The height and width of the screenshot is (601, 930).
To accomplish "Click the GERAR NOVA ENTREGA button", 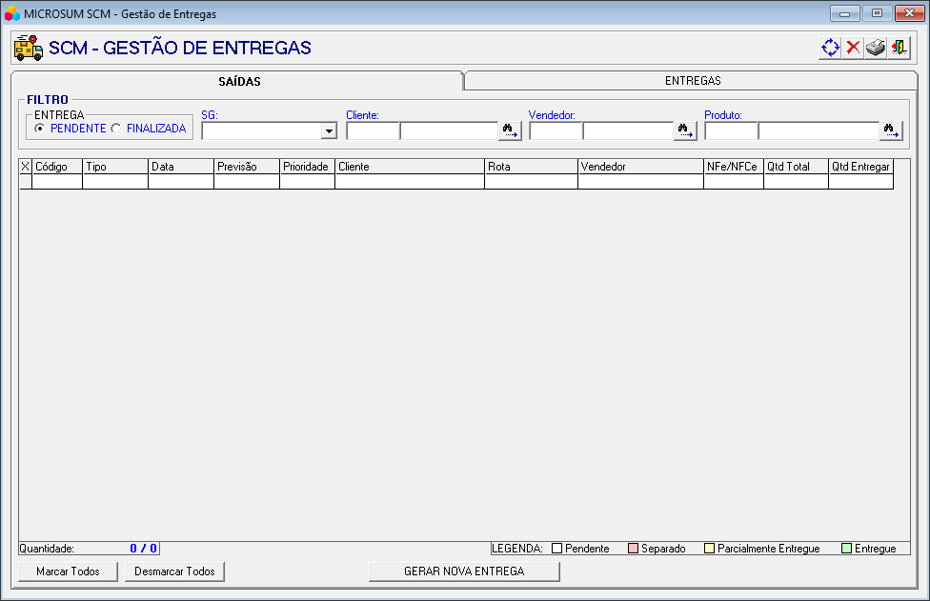I will pos(464,571).
